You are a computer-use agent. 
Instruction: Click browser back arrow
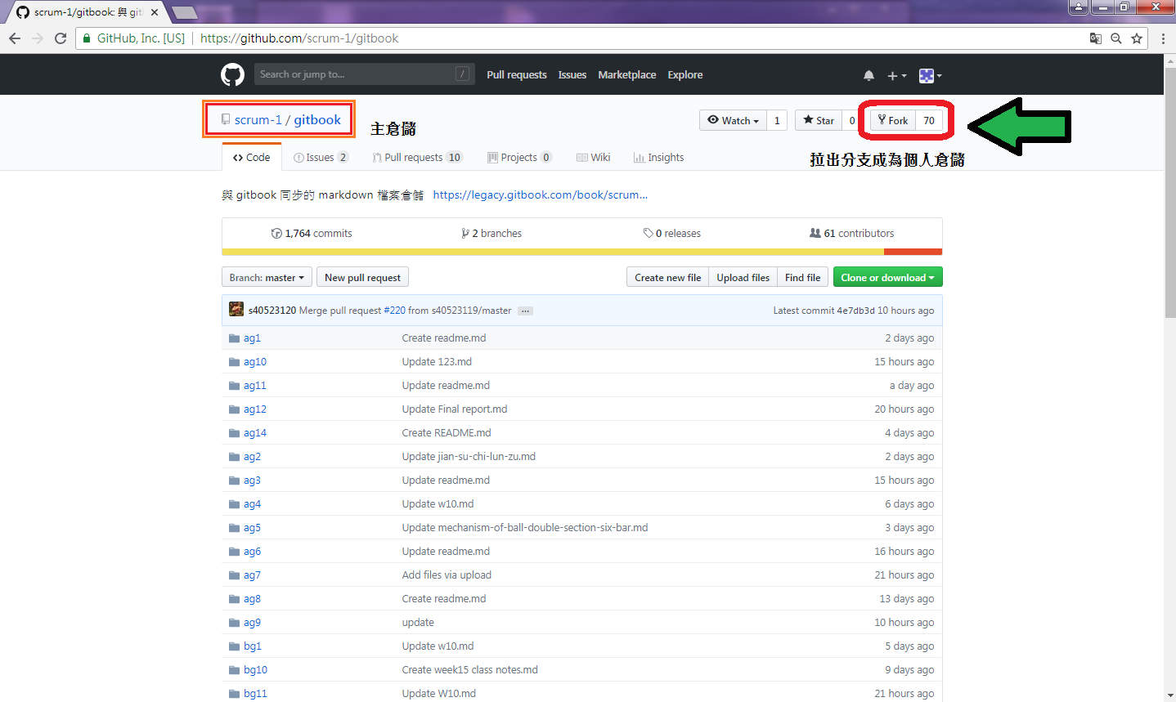pyautogui.click(x=15, y=38)
